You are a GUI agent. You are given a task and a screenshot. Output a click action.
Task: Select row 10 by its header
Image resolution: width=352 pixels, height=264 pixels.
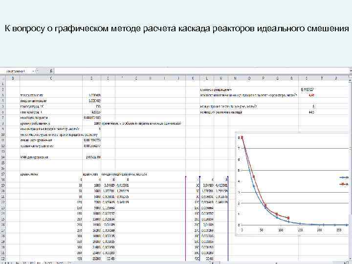click(x=3, y=134)
